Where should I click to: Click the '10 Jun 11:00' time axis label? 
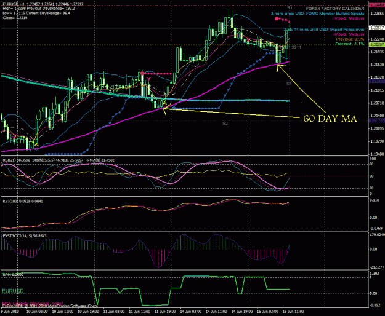(63, 312)
